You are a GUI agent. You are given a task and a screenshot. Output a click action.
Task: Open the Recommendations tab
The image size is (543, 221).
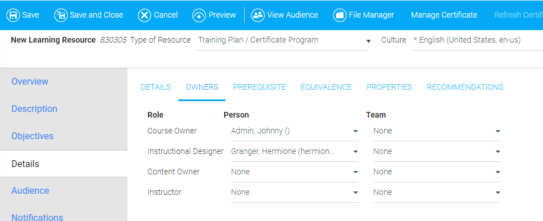(x=465, y=87)
